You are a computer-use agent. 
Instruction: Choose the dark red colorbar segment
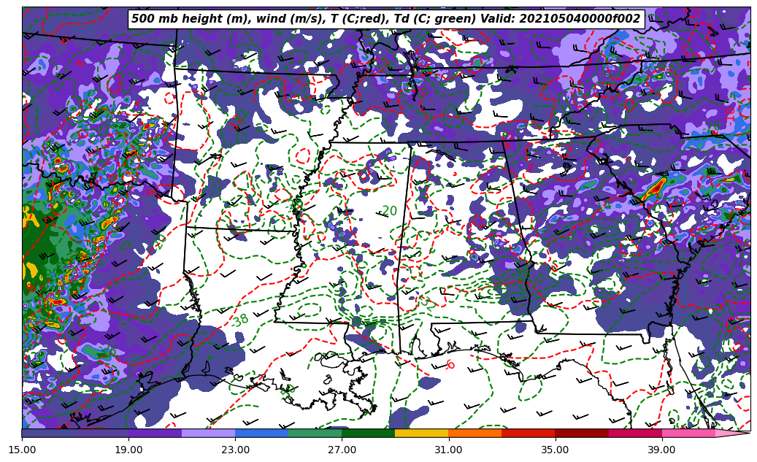pyautogui.click(x=581, y=433)
